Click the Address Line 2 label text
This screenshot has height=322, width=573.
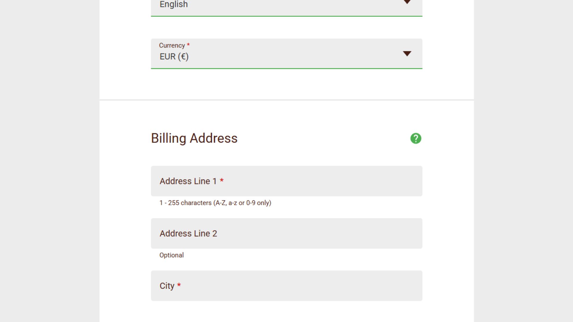click(x=188, y=233)
